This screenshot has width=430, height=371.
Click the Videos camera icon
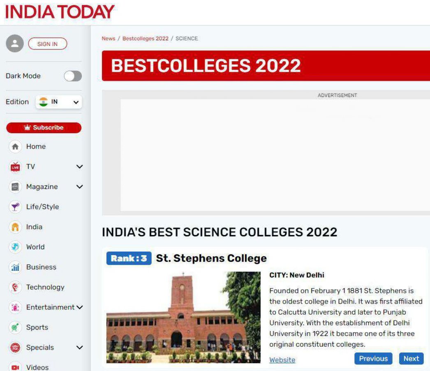click(x=15, y=366)
